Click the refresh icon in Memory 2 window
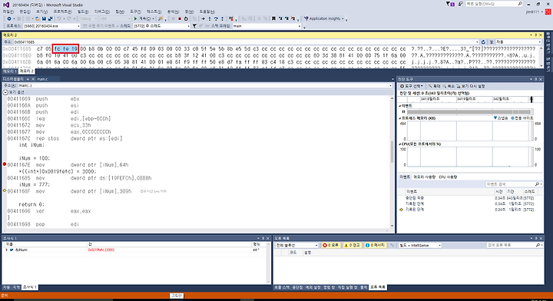The width and height of the screenshot is (553, 301). pyautogui.click(x=483, y=42)
